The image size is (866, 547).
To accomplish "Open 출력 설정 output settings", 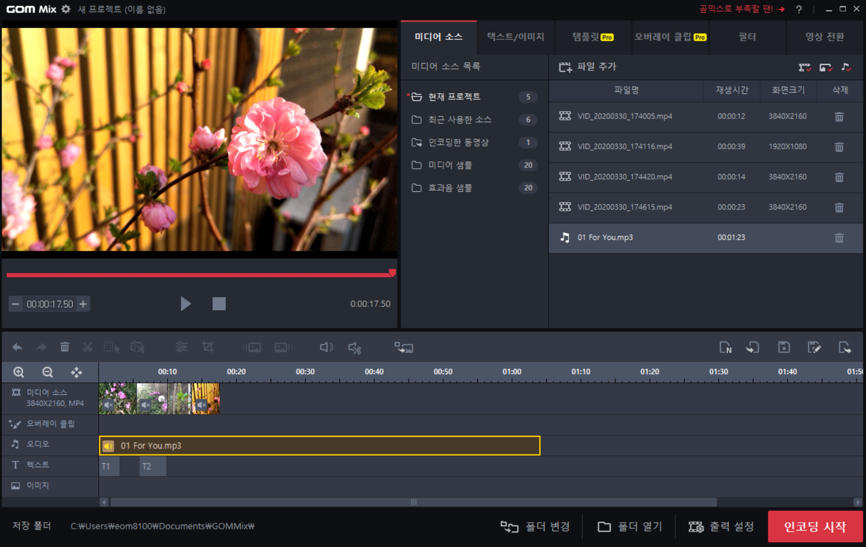I will pos(722,527).
